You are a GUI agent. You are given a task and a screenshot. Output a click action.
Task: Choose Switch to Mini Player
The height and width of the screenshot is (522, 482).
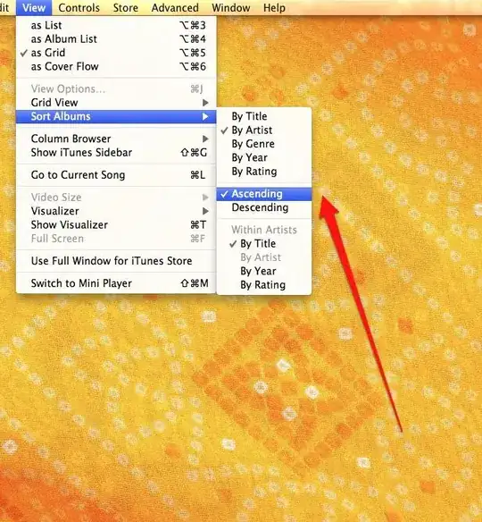coord(116,283)
